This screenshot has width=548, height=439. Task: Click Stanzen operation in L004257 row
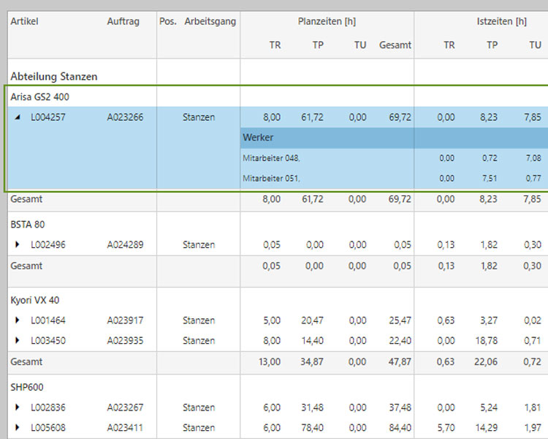click(x=199, y=117)
